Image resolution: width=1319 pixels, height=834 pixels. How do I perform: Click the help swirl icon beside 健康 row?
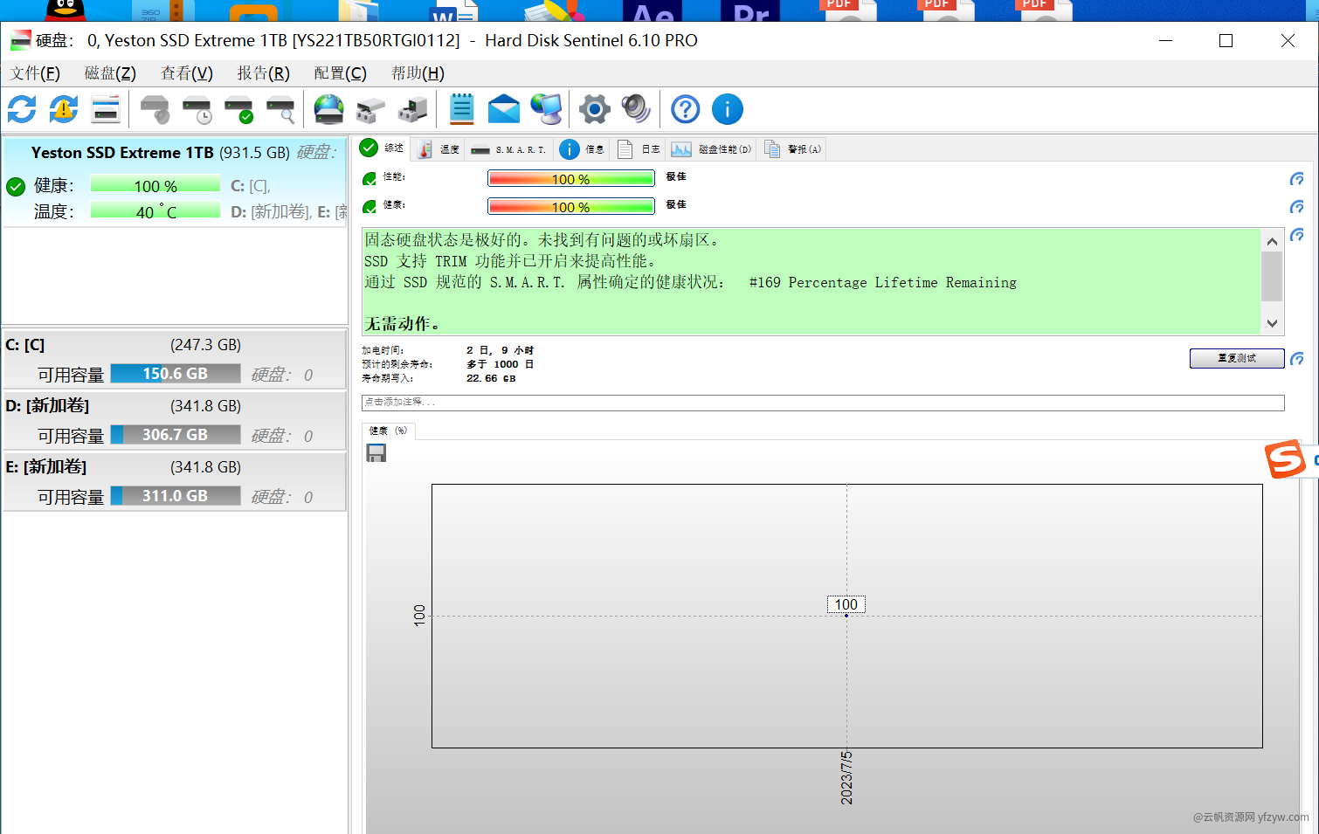[1297, 207]
